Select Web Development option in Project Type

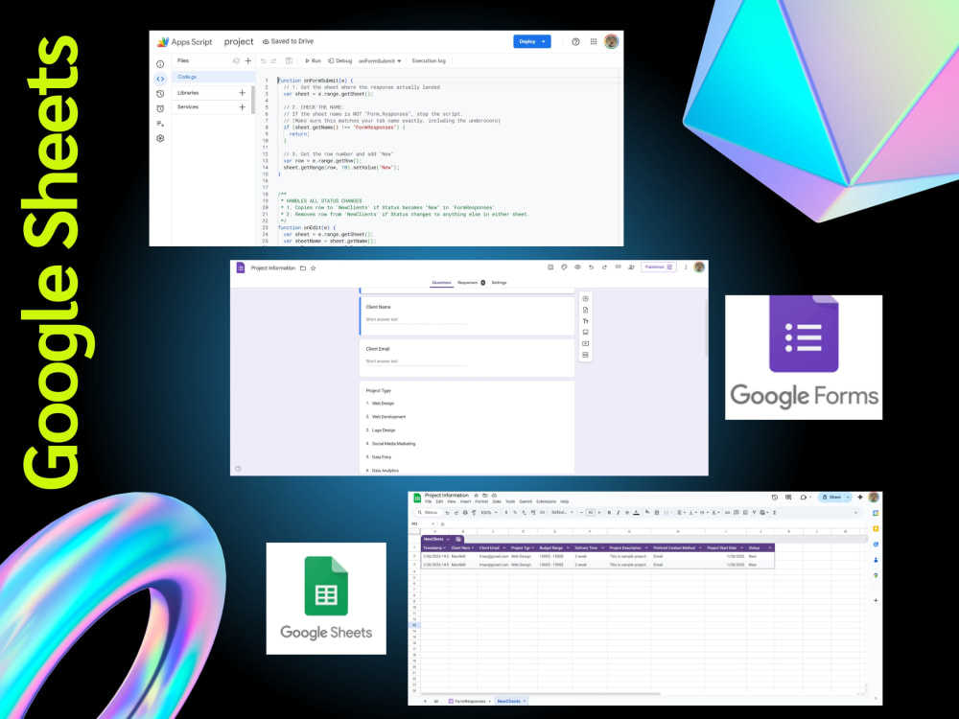(x=389, y=417)
